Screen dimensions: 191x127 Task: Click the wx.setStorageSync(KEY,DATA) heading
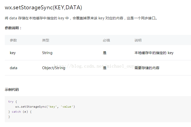point(43,8)
